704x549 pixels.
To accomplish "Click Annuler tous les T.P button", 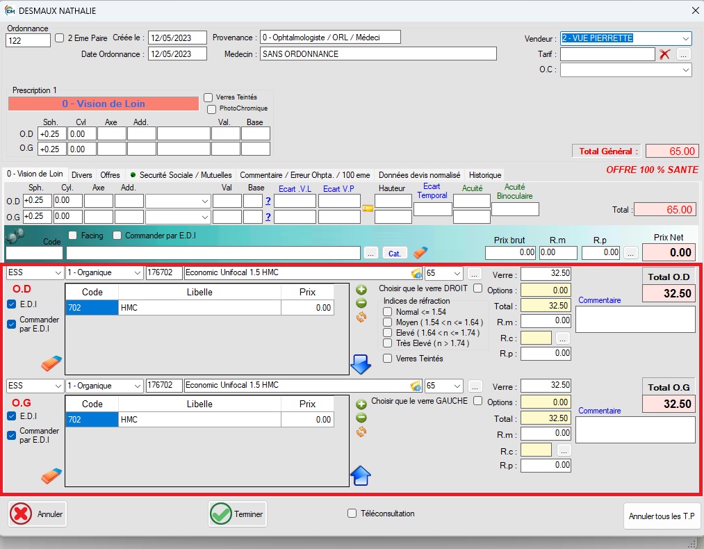I will tap(662, 516).
